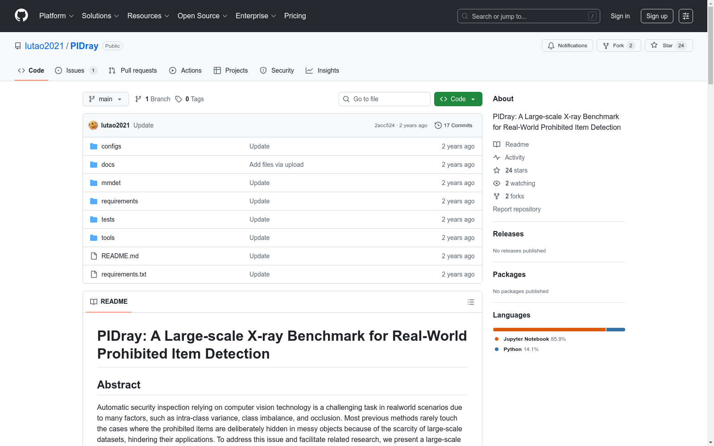Image resolution: width=714 pixels, height=446 pixels.
Task: Open the 'Add files via upload' commit message
Action: click(277, 165)
